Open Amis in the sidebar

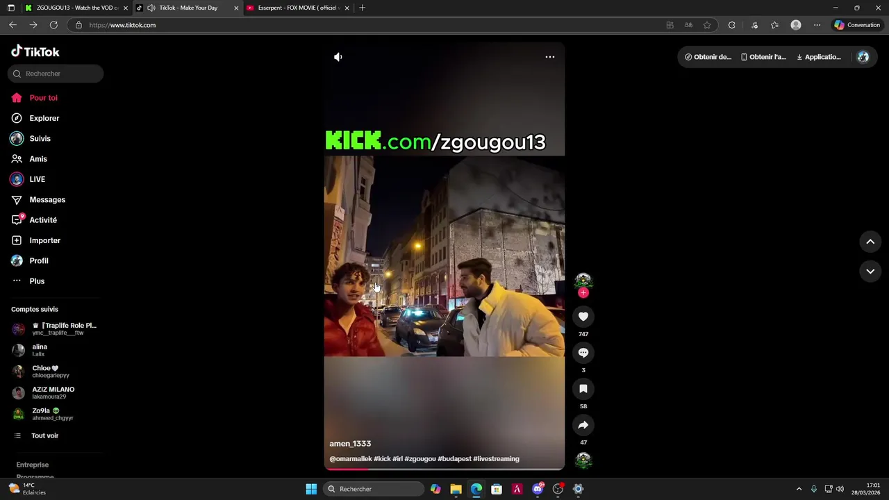coord(38,159)
